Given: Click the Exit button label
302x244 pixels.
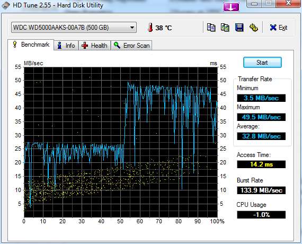Looking at the screenshot, I should pyautogui.click(x=283, y=28).
